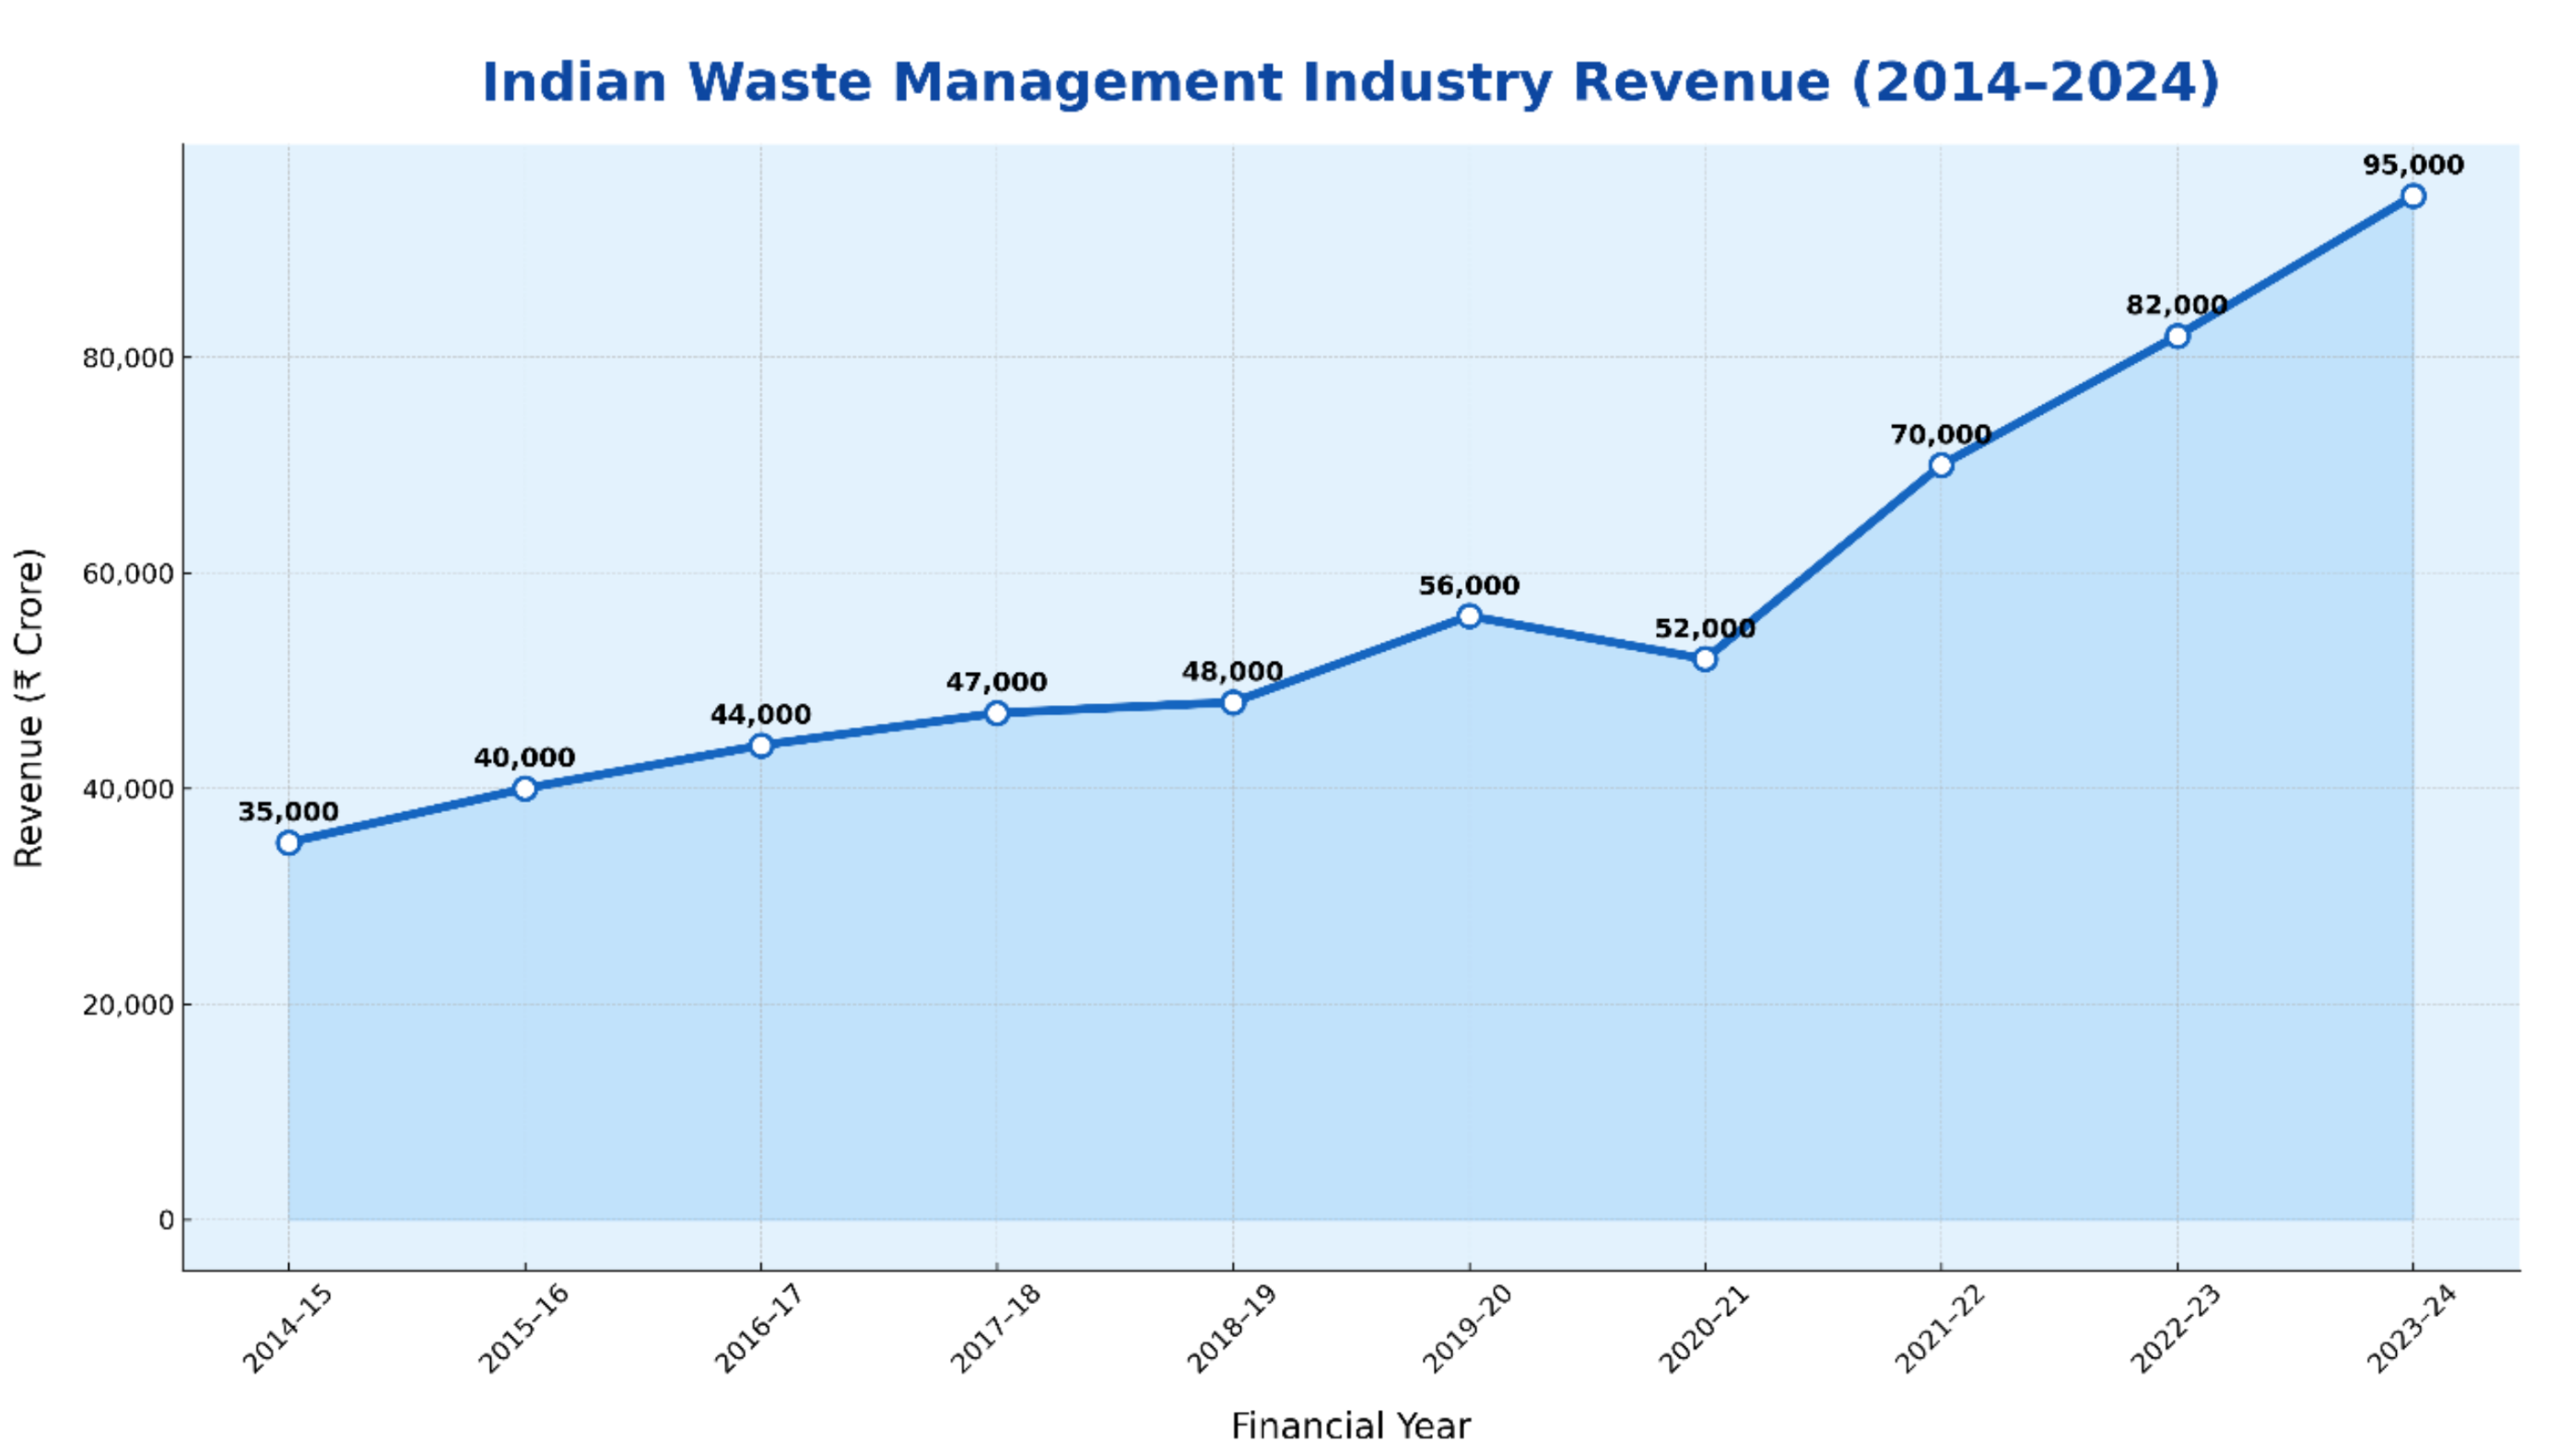Click the 2023–24 data point marker
This screenshot has width=2571, height=1456.
click(x=2413, y=196)
